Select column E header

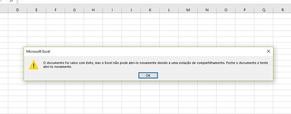(37, 10)
